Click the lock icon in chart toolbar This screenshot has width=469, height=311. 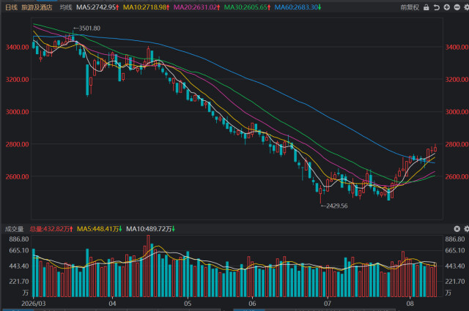pos(426,7)
